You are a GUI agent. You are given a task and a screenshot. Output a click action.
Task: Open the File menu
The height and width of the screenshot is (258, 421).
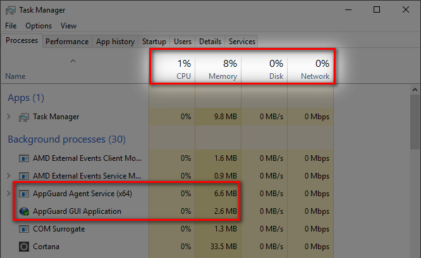coord(11,26)
